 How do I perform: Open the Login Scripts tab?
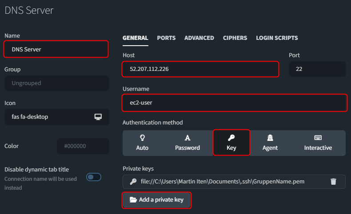pyautogui.click(x=277, y=38)
